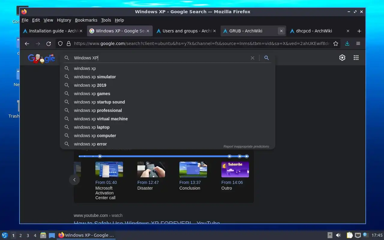Screen dimensions: 384x240
Task: Click 'Report inappropriate predictions' link
Action: point(246,146)
